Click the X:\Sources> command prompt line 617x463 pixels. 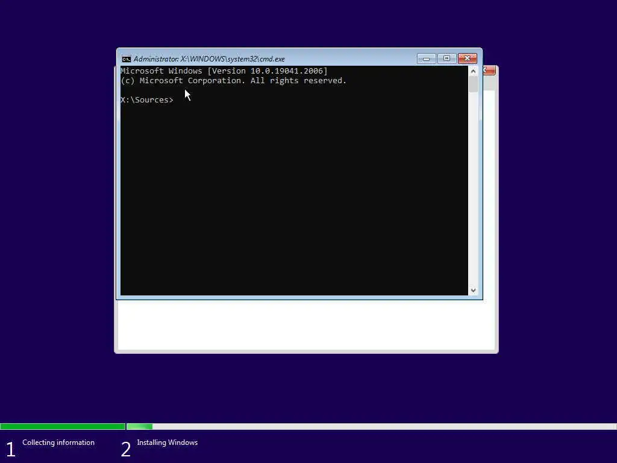[x=147, y=100]
